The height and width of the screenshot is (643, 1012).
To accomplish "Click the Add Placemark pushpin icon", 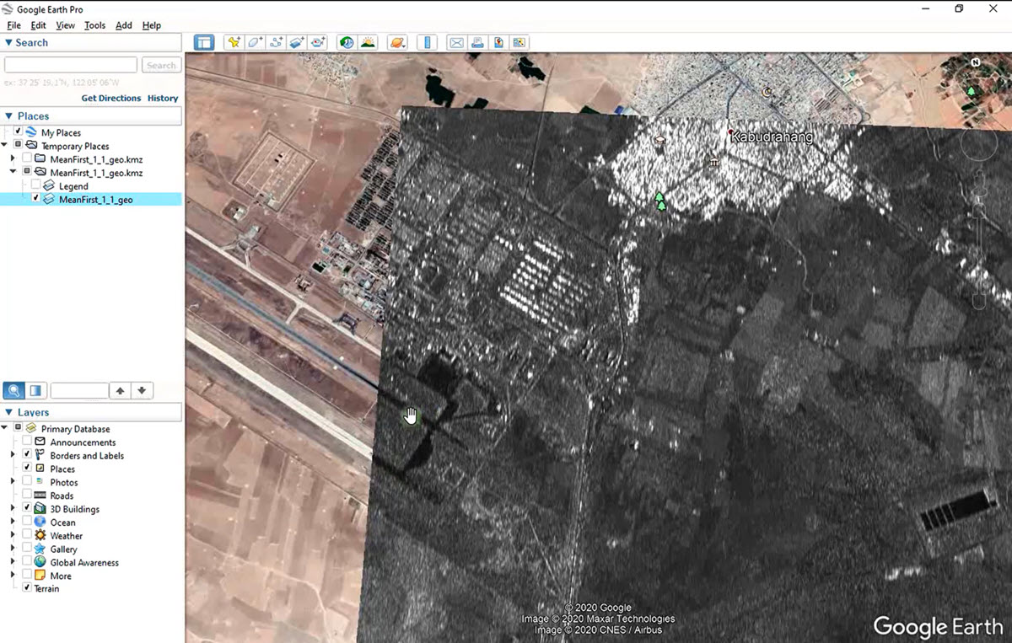I will point(234,43).
